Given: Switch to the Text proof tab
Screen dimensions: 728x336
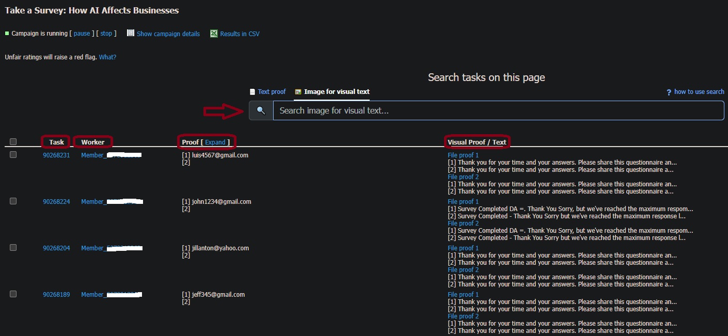Looking at the screenshot, I should (272, 92).
